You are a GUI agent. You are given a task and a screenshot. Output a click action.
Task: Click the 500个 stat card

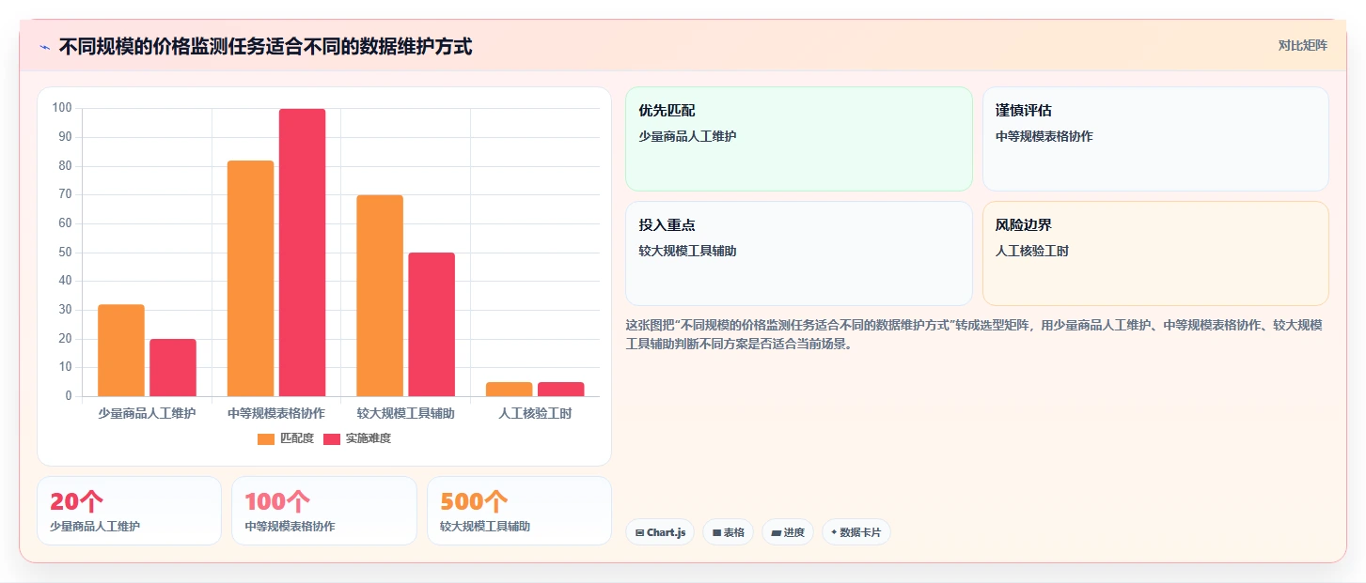point(519,511)
